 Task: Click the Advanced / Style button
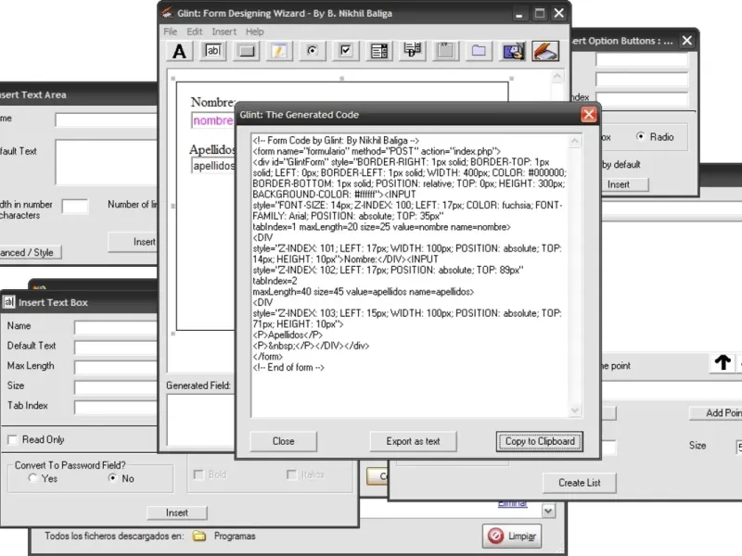point(30,252)
